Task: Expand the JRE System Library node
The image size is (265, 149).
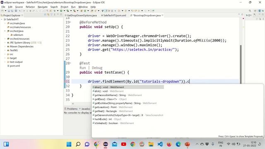Action: coord(5,43)
